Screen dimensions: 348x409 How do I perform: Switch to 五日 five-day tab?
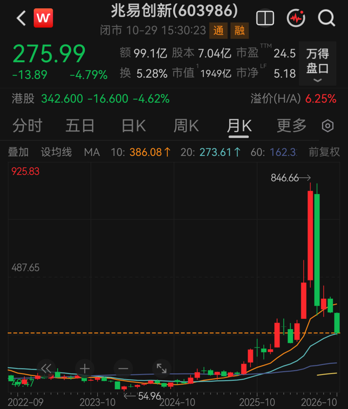pos(80,126)
